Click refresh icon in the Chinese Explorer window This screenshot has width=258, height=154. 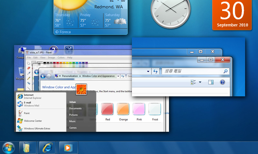155,71
